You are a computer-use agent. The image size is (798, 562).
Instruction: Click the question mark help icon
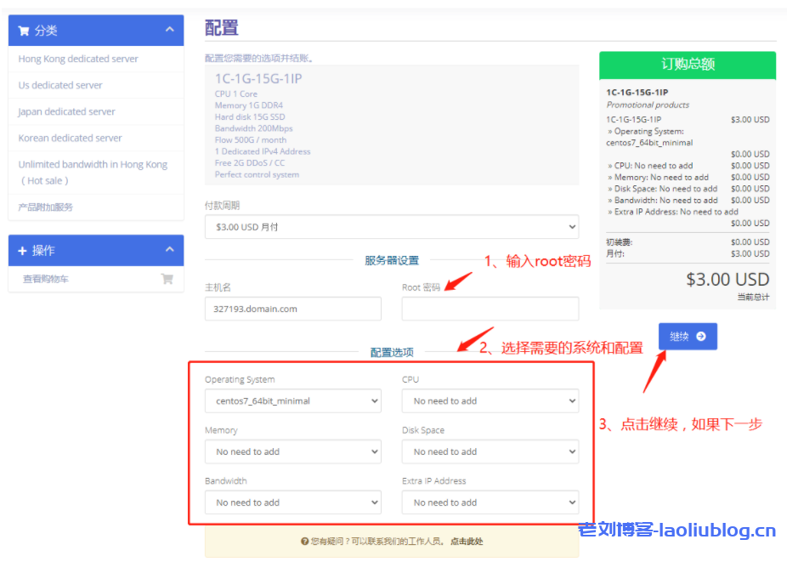click(x=304, y=541)
